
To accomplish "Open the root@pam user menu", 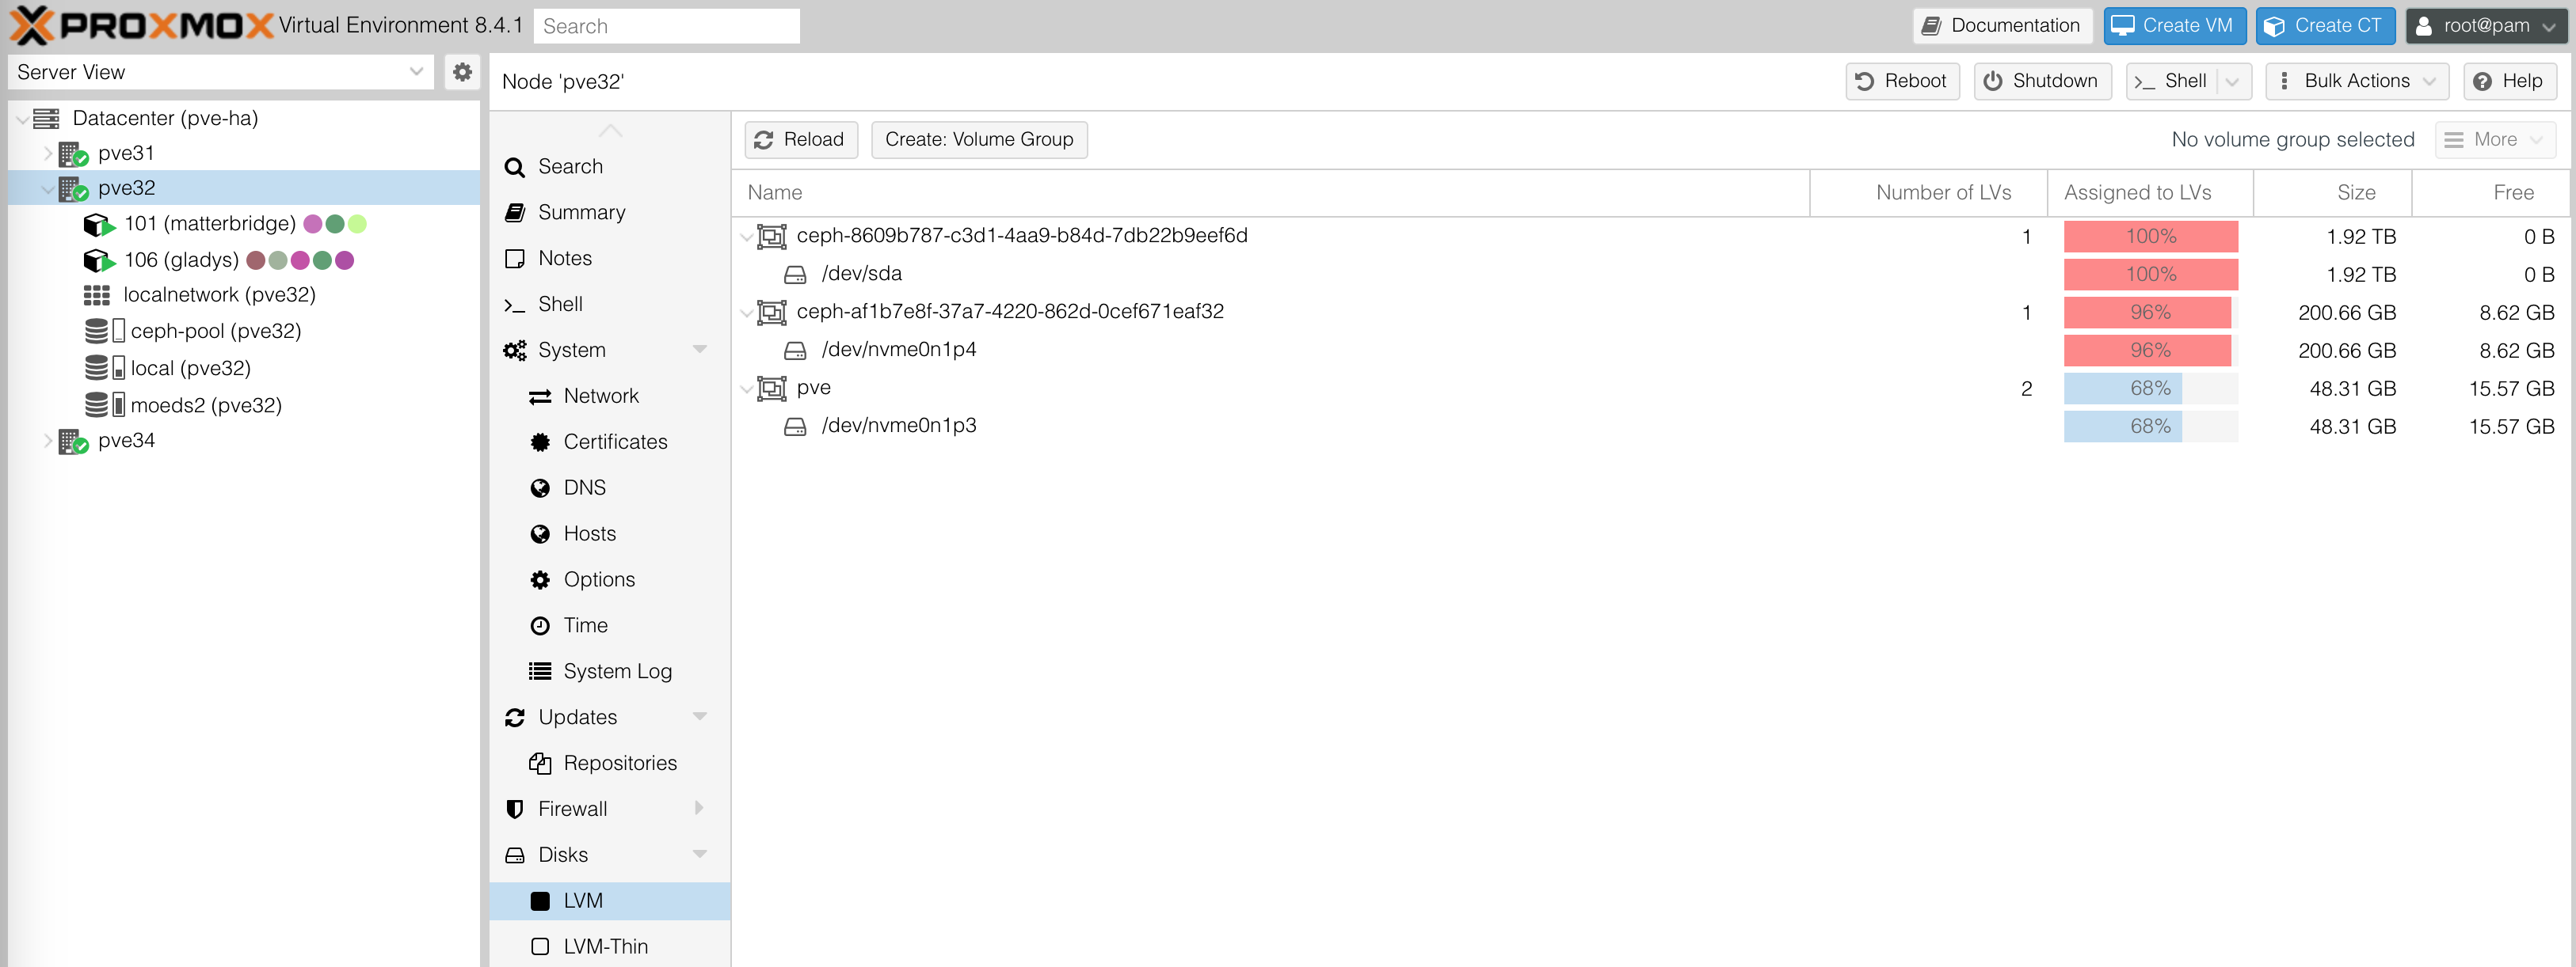I will click(x=2486, y=26).
